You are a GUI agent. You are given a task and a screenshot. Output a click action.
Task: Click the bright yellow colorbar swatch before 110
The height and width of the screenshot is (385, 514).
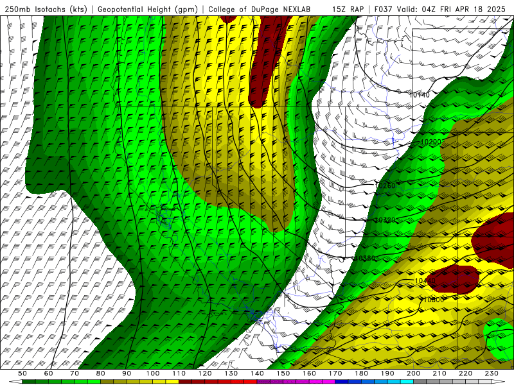(172, 382)
